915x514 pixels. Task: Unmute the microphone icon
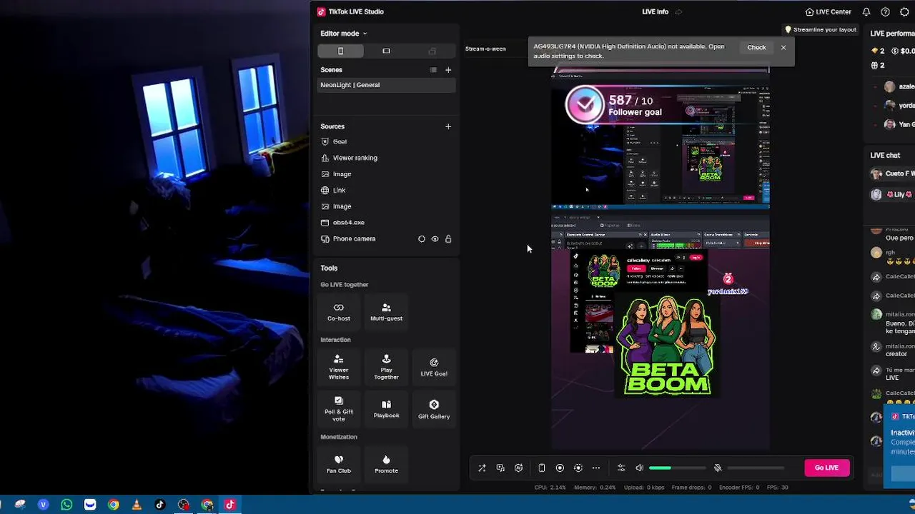click(718, 468)
